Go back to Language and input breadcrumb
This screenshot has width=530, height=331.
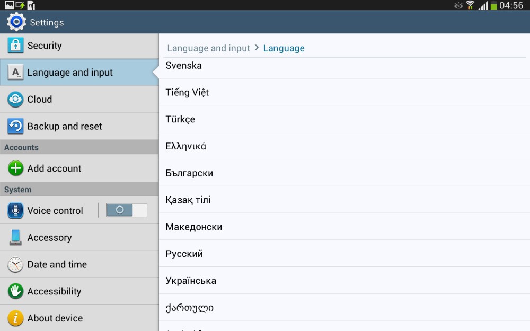point(208,48)
